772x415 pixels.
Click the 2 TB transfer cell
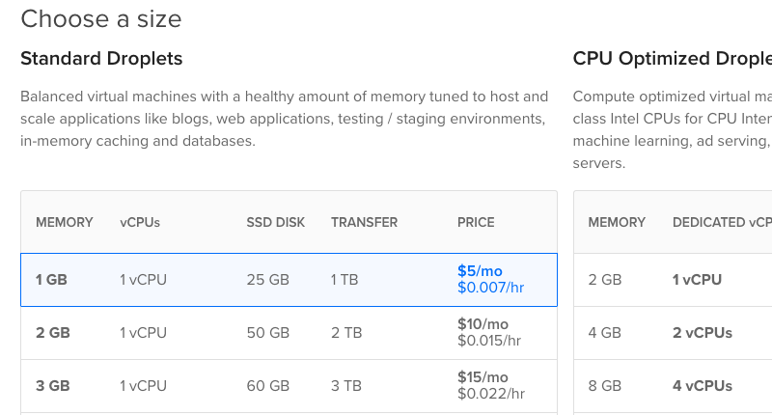pyautogui.click(x=346, y=333)
